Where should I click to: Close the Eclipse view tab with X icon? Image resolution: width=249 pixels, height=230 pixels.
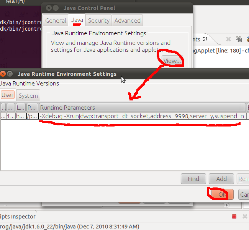pos(205,39)
